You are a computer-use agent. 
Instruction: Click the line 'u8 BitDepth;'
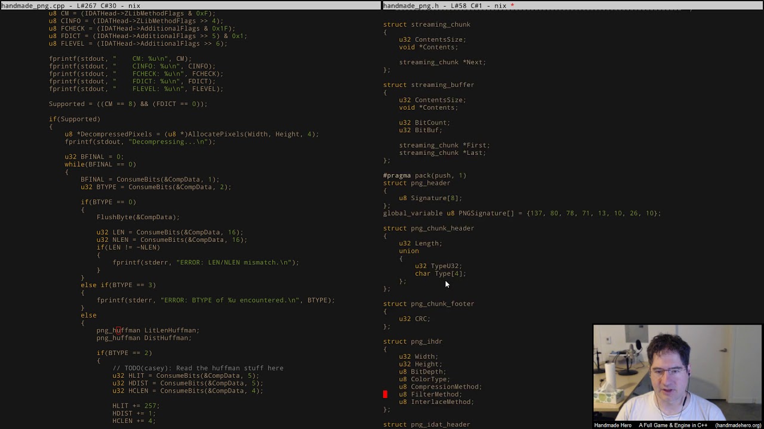coord(423,372)
